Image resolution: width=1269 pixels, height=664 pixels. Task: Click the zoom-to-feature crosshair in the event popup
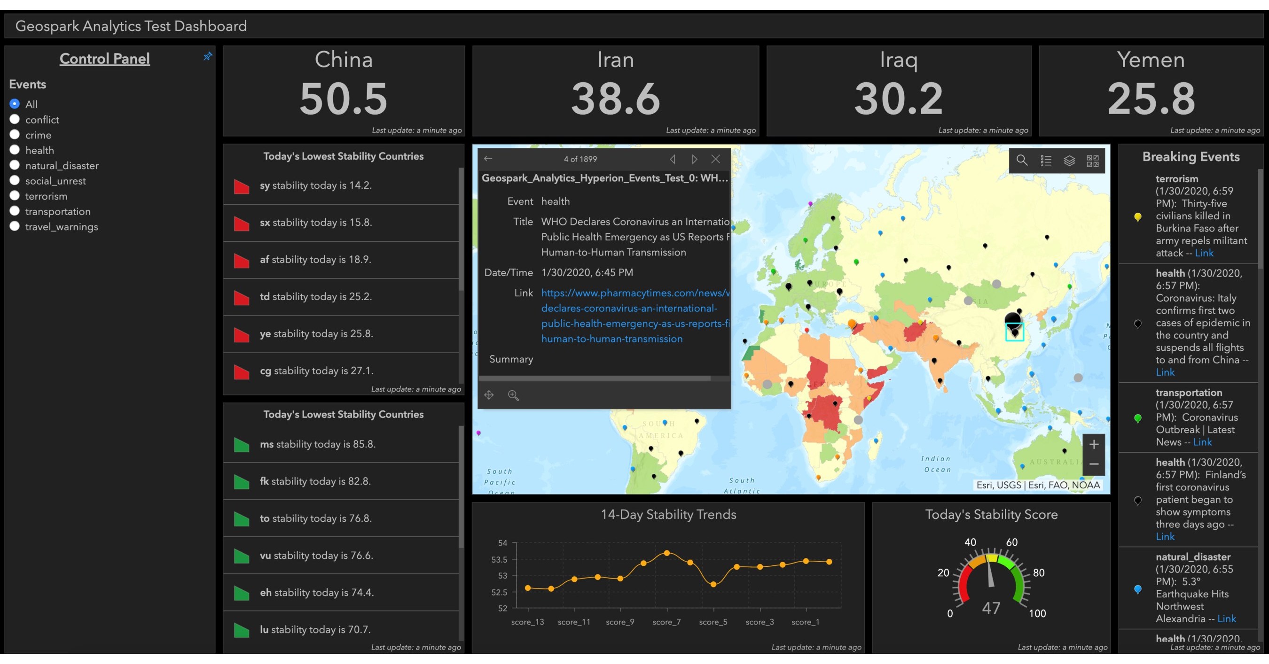click(x=489, y=395)
